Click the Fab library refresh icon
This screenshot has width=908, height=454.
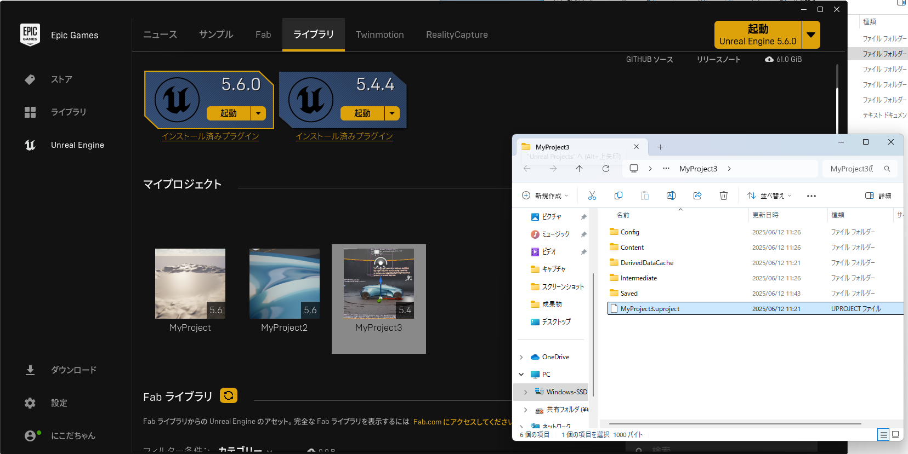[x=229, y=395]
